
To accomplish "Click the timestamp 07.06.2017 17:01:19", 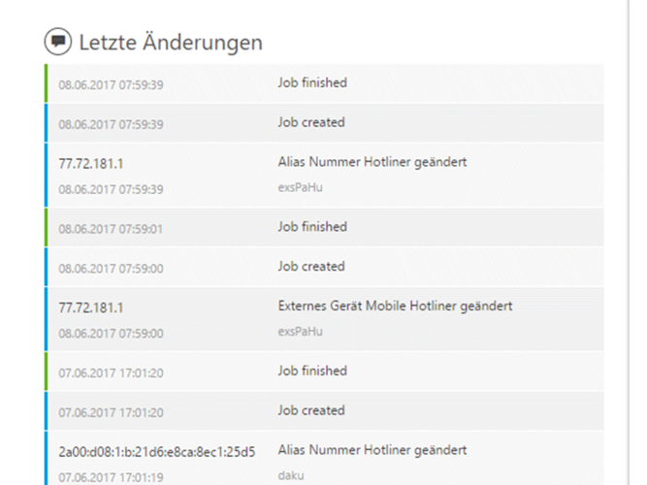I will click(x=111, y=477).
